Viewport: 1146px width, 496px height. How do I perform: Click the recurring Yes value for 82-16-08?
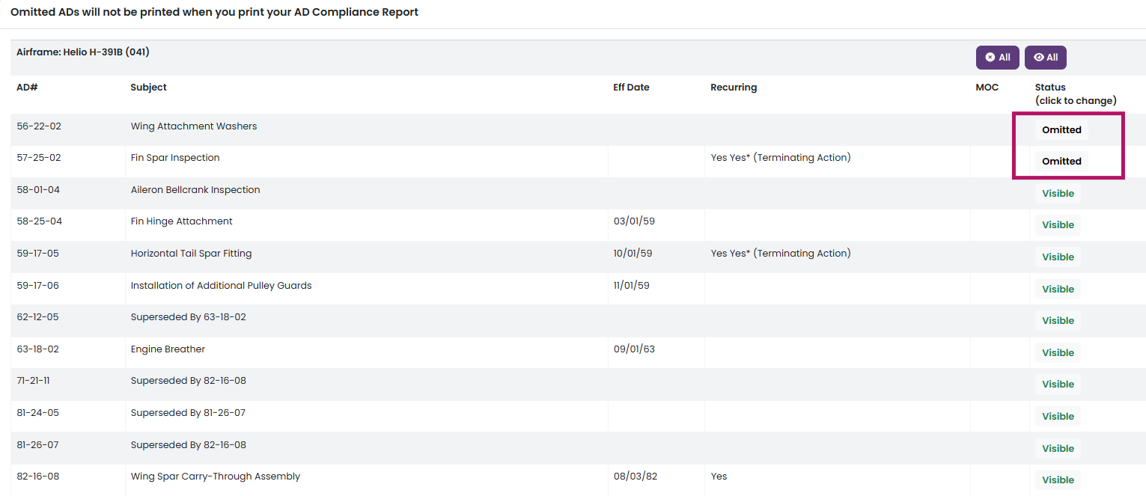pos(719,477)
